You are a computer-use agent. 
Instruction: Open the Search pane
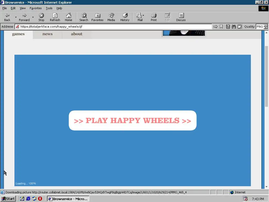coord(84,17)
